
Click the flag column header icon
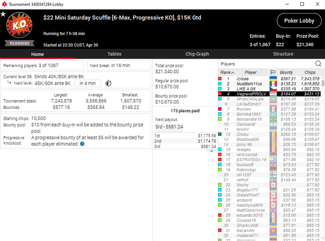[x=273, y=72]
